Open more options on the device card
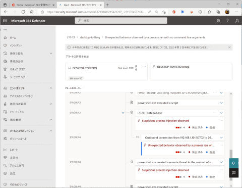This screenshot has height=188, width=242. click(144, 66)
